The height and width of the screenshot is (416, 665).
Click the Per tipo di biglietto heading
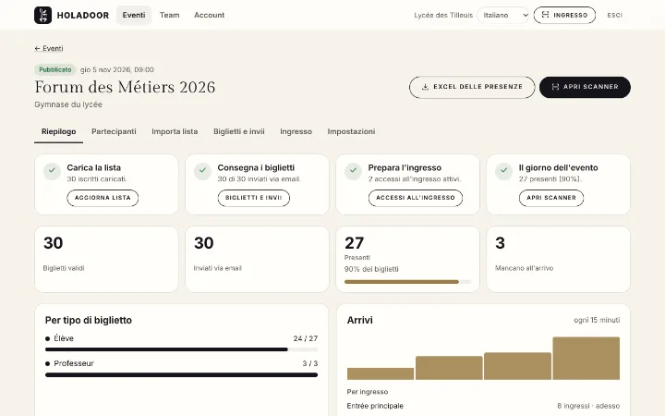coord(89,321)
